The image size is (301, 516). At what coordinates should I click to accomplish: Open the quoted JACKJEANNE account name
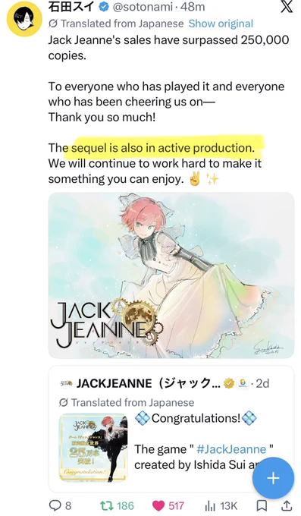(x=149, y=383)
